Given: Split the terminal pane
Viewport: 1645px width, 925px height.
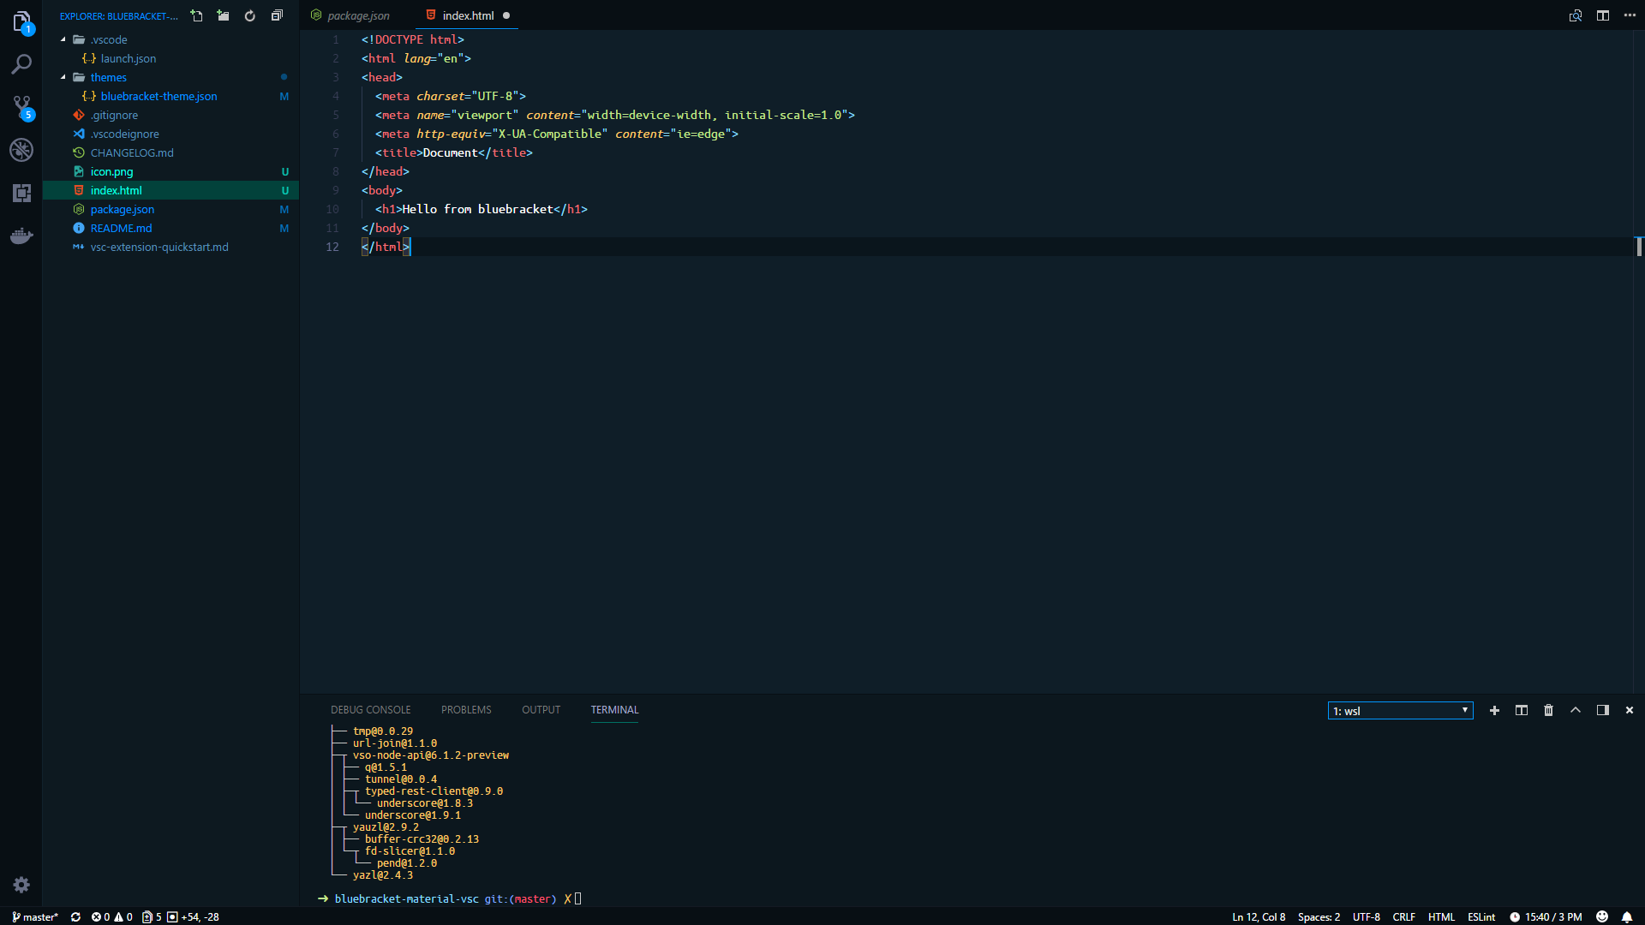Looking at the screenshot, I should (1521, 710).
